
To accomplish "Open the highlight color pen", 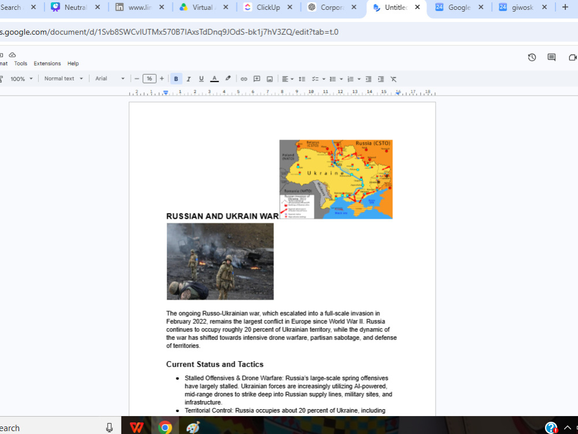I will pyautogui.click(x=228, y=79).
